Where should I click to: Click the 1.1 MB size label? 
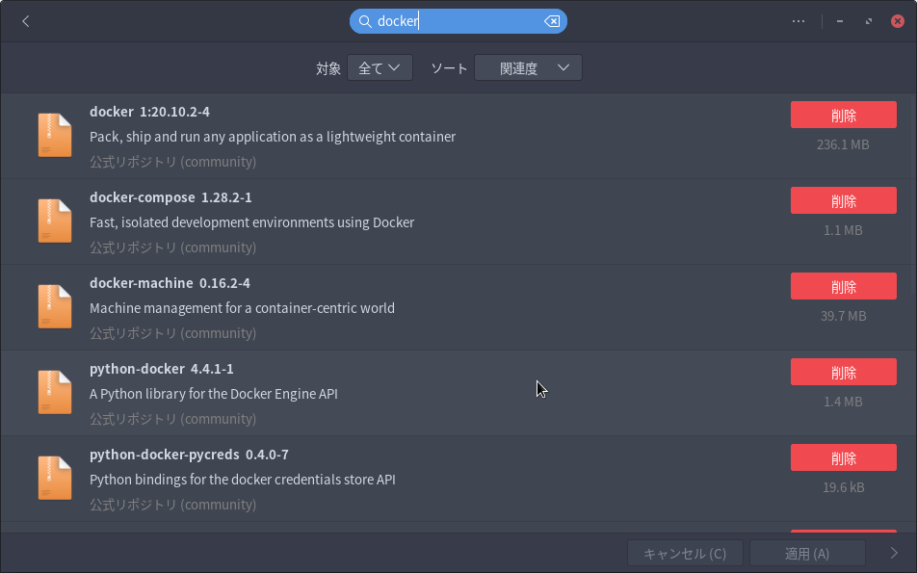coord(843,230)
